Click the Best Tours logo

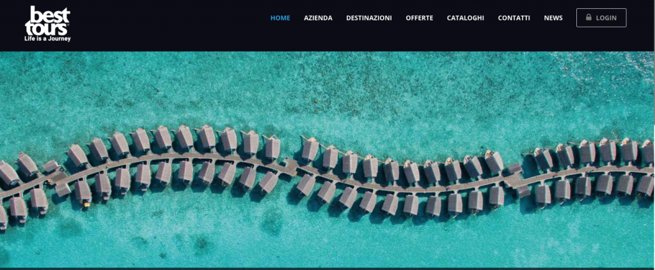pos(47,24)
